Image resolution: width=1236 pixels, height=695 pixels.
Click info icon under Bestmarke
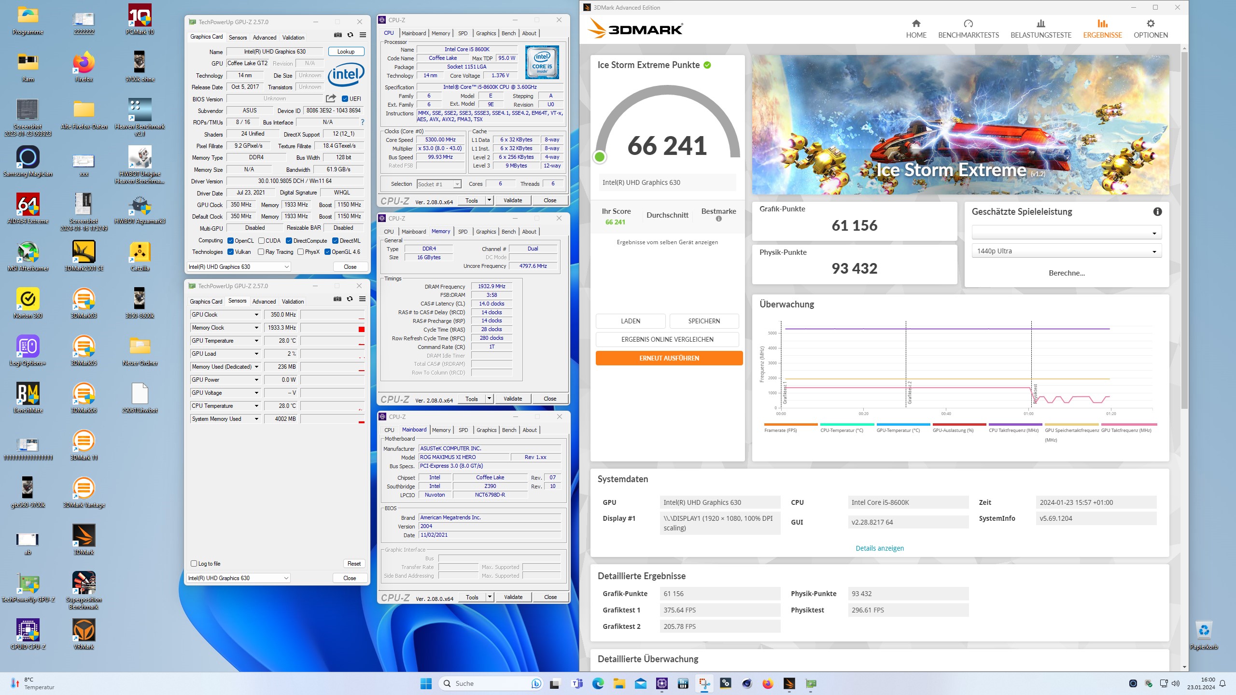(718, 219)
